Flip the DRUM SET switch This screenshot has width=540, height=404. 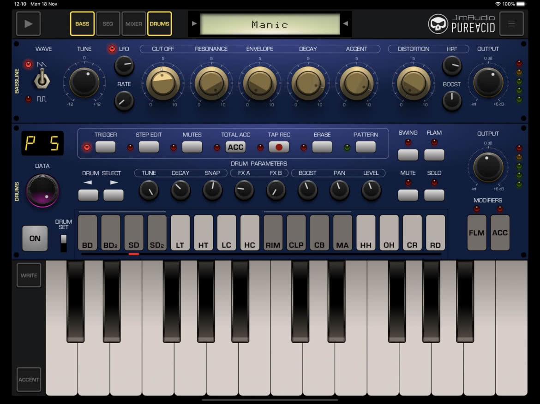pos(63,243)
